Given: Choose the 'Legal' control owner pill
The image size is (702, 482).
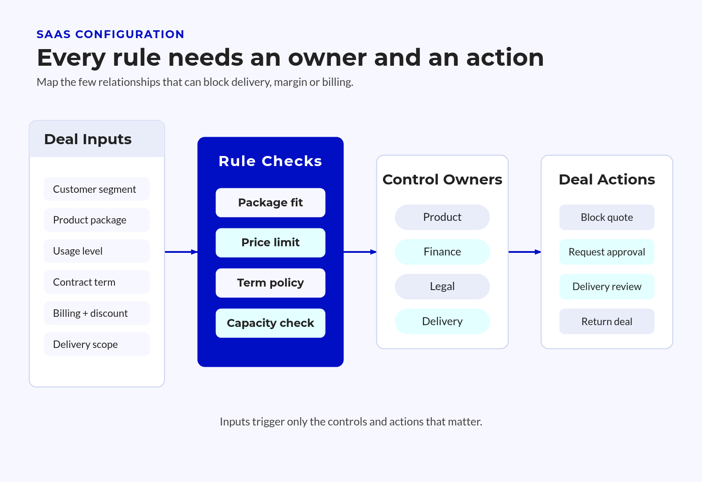Looking at the screenshot, I should pyautogui.click(x=442, y=287).
